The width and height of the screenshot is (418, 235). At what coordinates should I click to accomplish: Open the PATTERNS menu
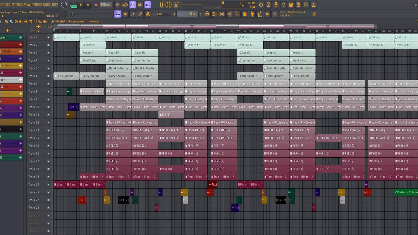17,5
